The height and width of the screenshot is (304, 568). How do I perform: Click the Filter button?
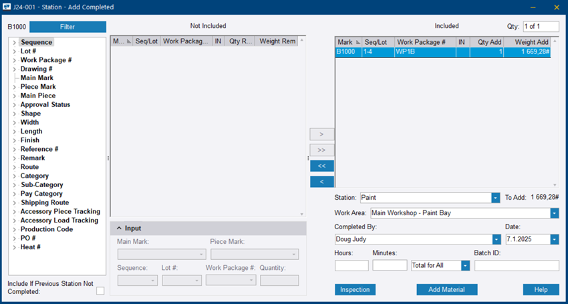(x=67, y=27)
